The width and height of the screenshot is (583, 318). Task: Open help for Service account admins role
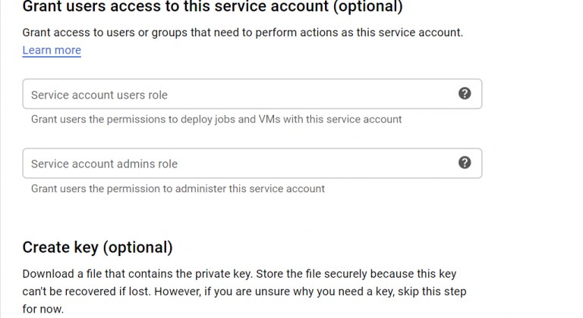click(465, 163)
